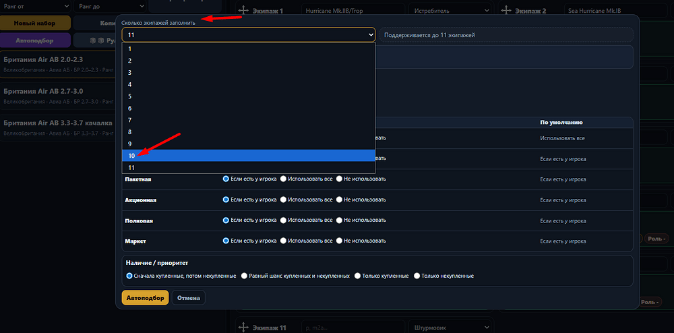The width and height of the screenshot is (674, 333).
Task: Click the Новый набор button
Action: [x=35, y=23]
